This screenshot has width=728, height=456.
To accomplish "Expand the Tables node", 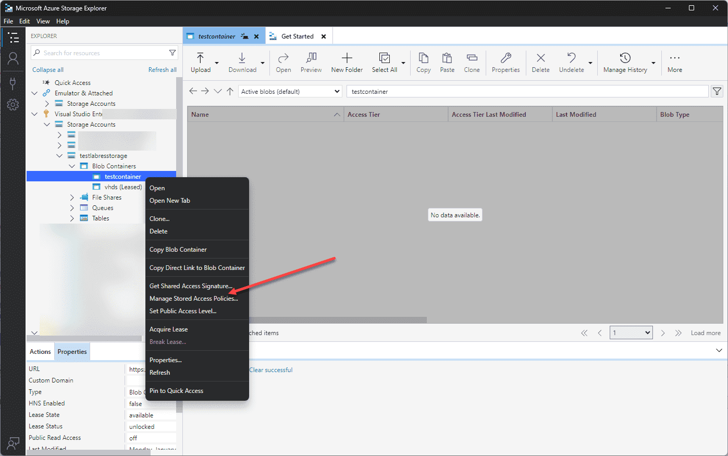I will coord(72,218).
